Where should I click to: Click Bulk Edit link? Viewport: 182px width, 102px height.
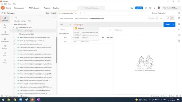(109, 38)
